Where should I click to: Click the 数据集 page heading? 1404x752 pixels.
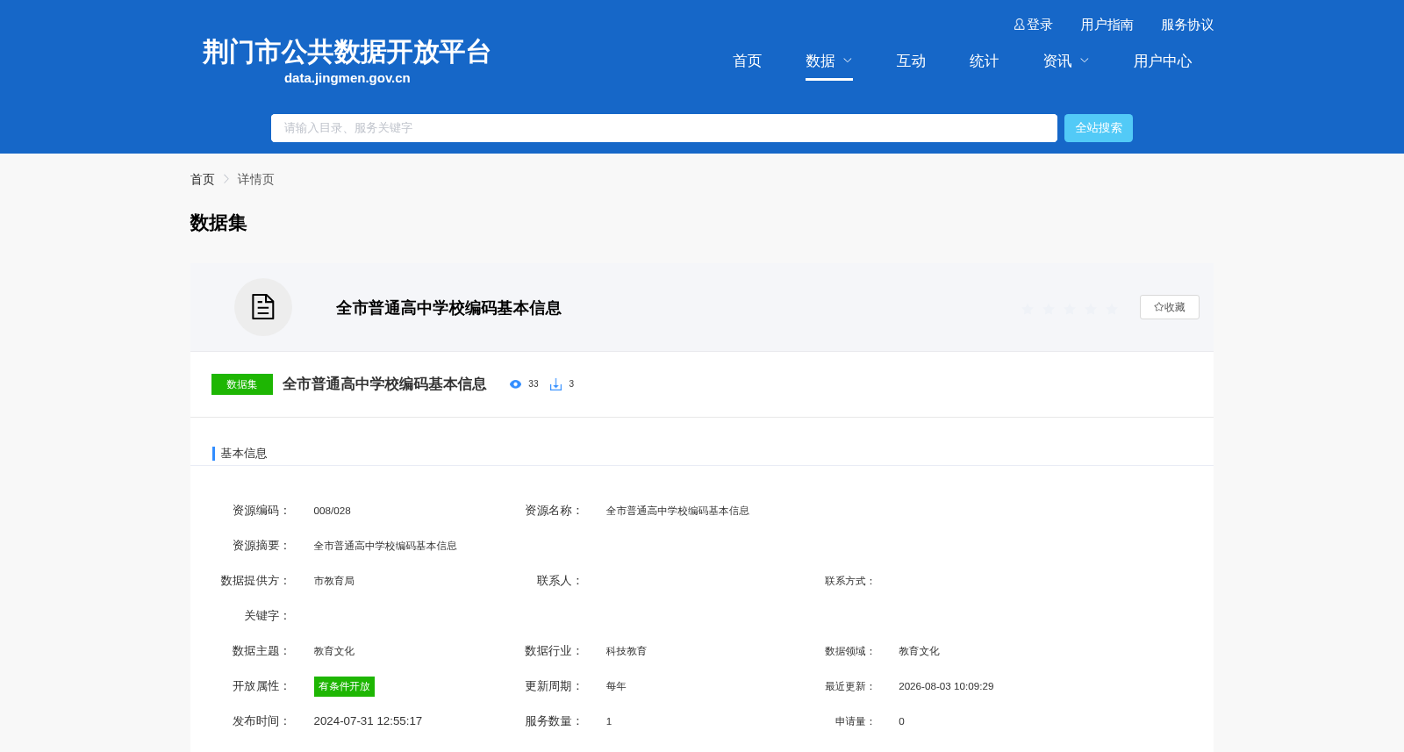point(218,223)
